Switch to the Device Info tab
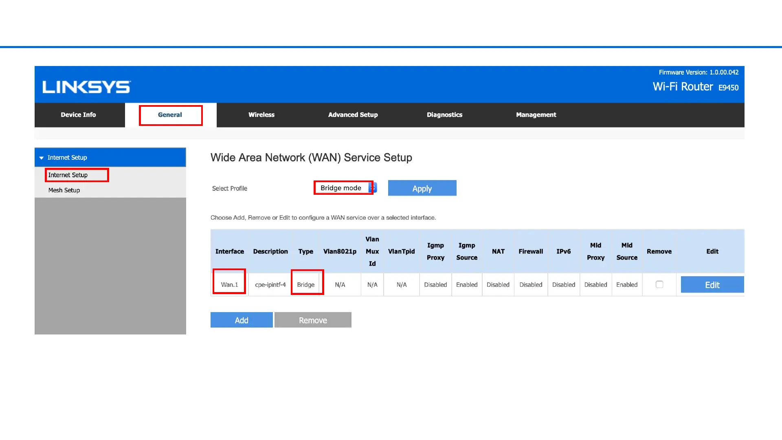The height and width of the screenshot is (440, 782). 78,115
